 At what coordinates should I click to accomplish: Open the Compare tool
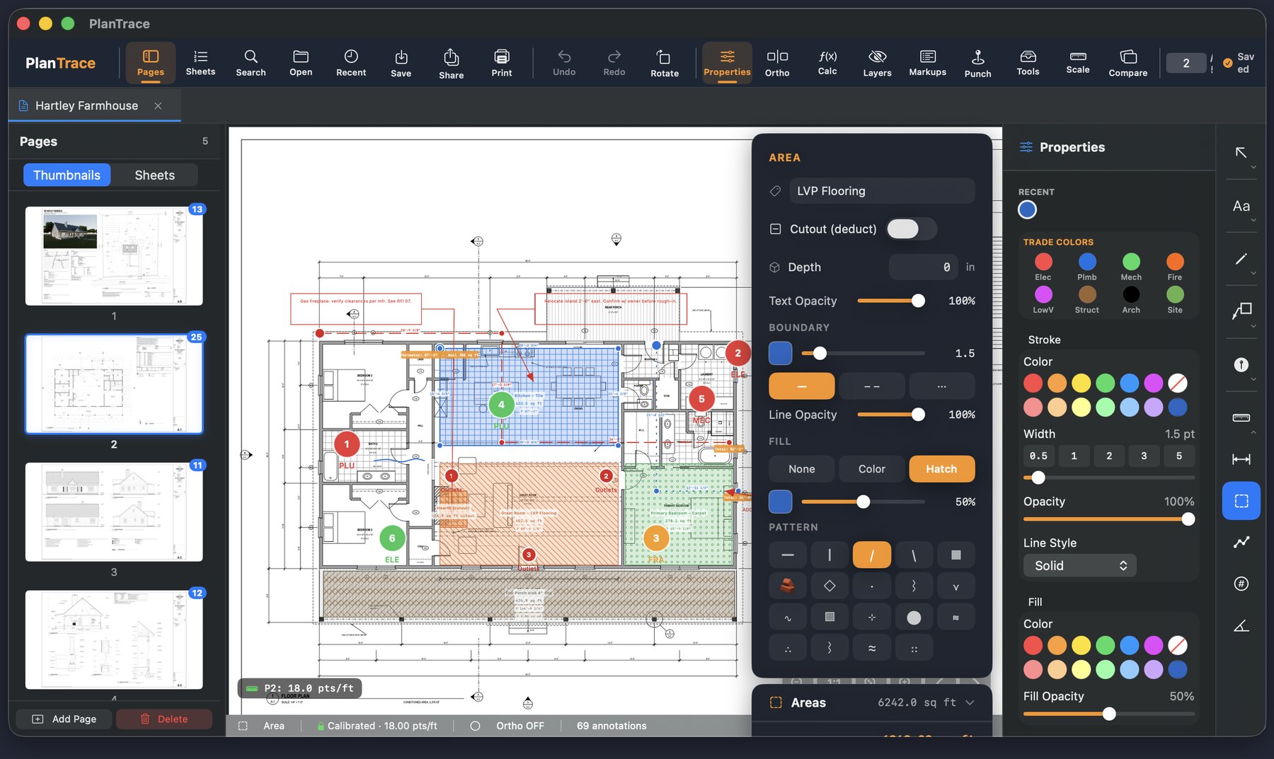(1128, 63)
